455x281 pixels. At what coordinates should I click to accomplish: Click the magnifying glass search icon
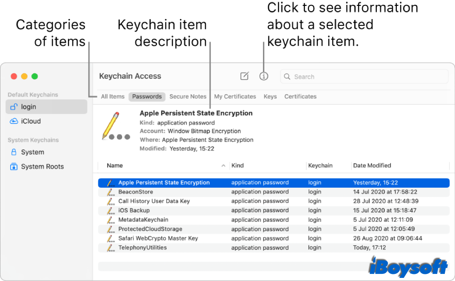(287, 76)
